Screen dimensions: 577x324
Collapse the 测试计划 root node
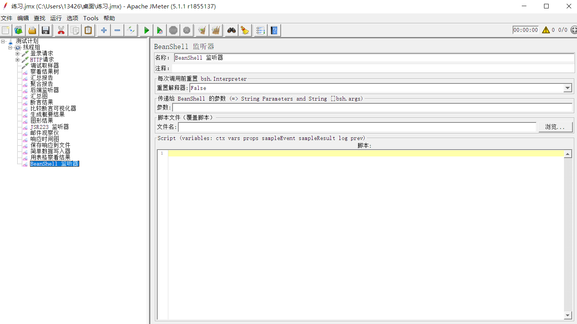3,41
